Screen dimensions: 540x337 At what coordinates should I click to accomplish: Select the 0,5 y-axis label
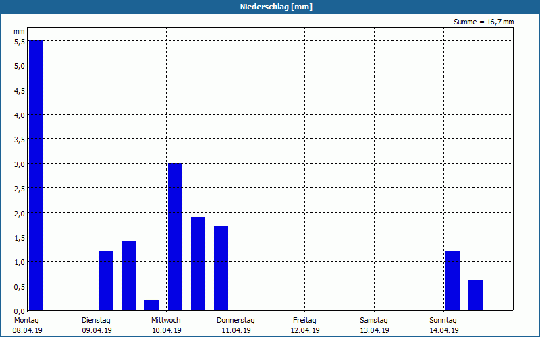[x=20, y=287]
